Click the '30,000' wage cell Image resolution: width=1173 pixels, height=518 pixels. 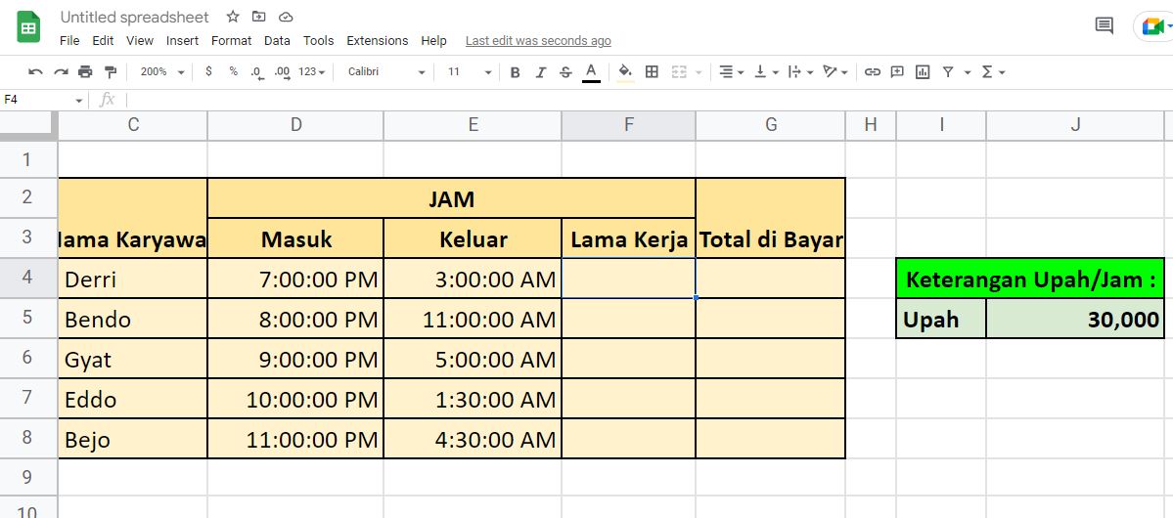(x=1075, y=320)
